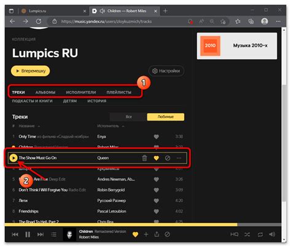The width and height of the screenshot is (291, 247).
Task: Open browser collections icon
Action: (251, 22)
